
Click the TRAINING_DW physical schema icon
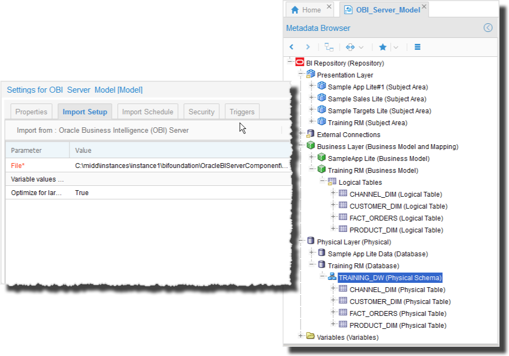(332, 277)
